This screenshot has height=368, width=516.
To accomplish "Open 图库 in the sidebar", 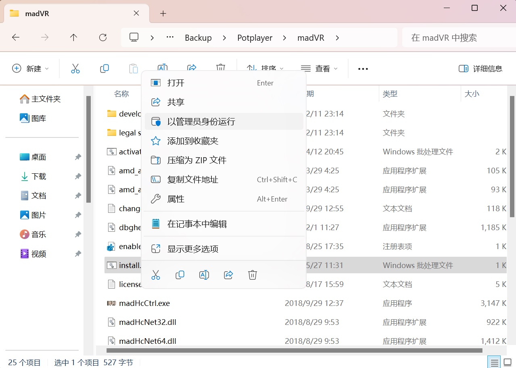I will (33, 118).
